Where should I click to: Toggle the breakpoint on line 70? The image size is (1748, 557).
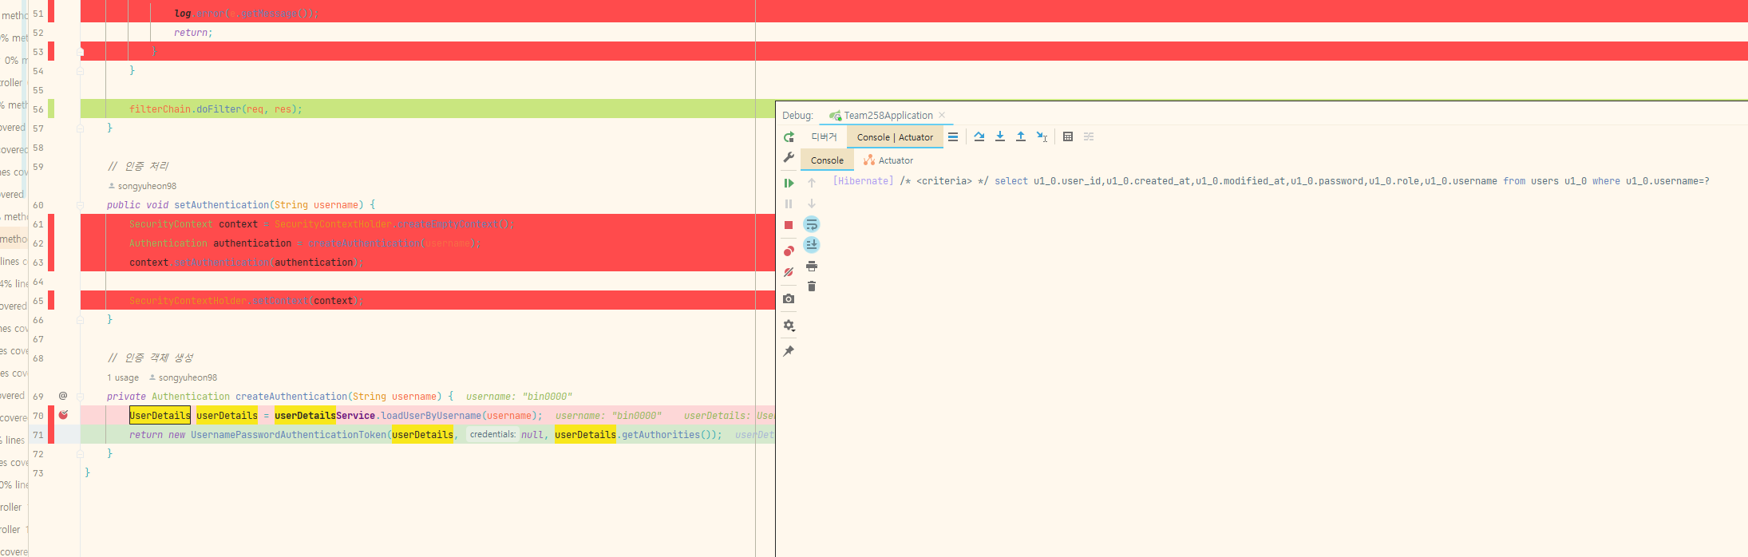click(63, 415)
